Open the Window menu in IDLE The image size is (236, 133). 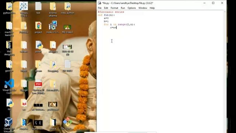pyautogui.click(x=143, y=8)
